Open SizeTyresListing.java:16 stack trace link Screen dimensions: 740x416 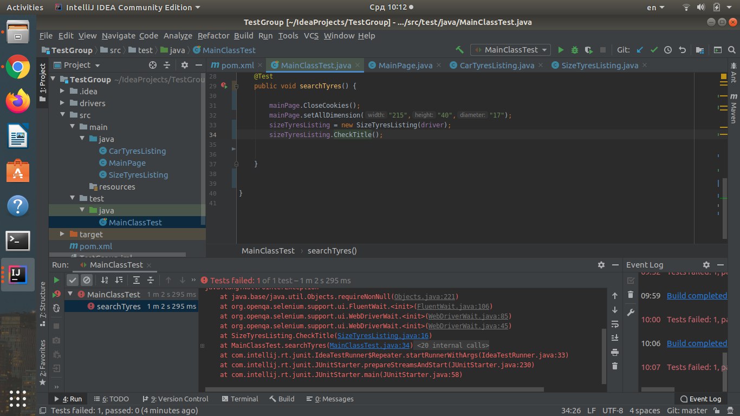tap(384, 336)
